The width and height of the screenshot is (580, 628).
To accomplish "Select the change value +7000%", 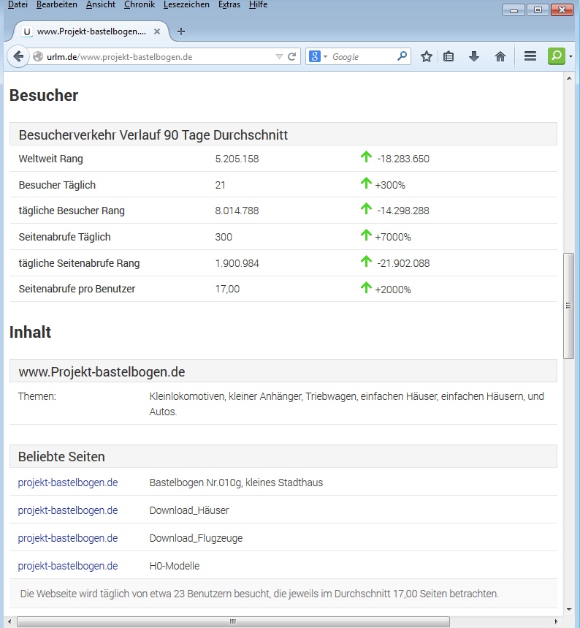I will click(393, 237).
